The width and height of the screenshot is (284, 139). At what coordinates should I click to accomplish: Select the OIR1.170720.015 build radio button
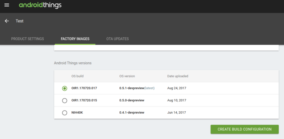(64, 101)
